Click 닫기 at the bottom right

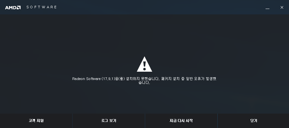pyautogui.click(x=253, y=121)
